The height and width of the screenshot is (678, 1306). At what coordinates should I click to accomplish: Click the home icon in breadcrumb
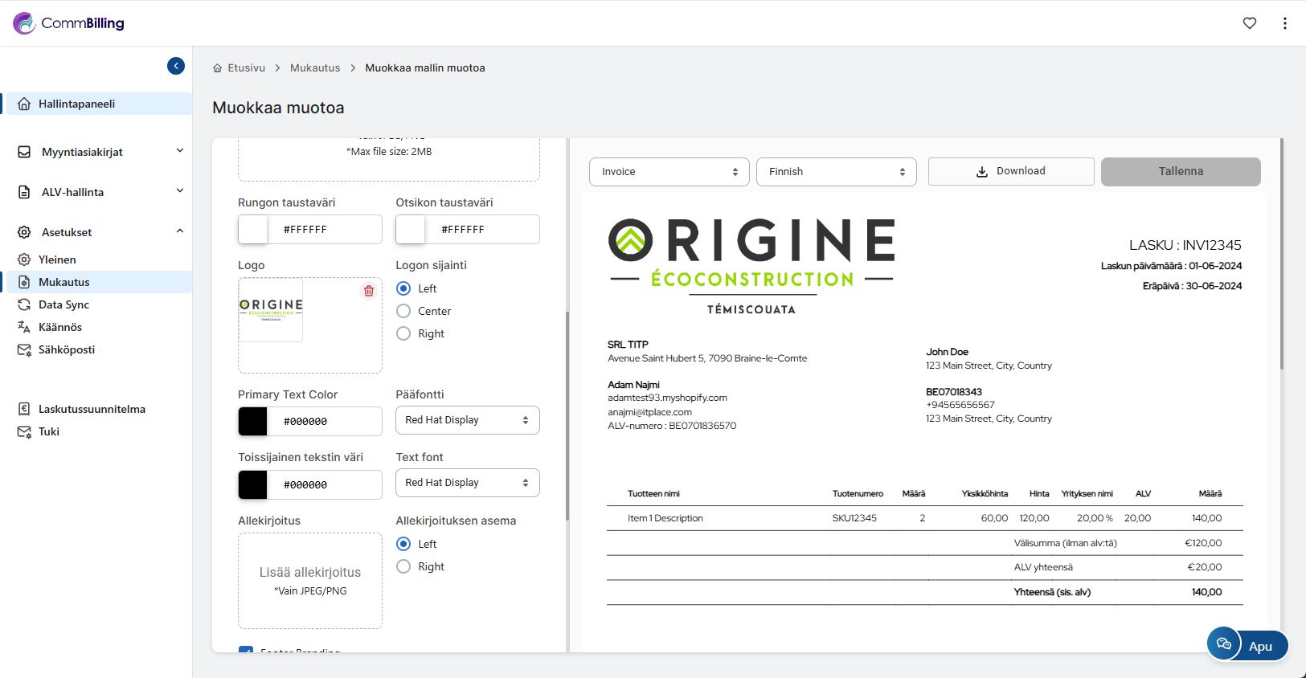(x=218, y=68)
